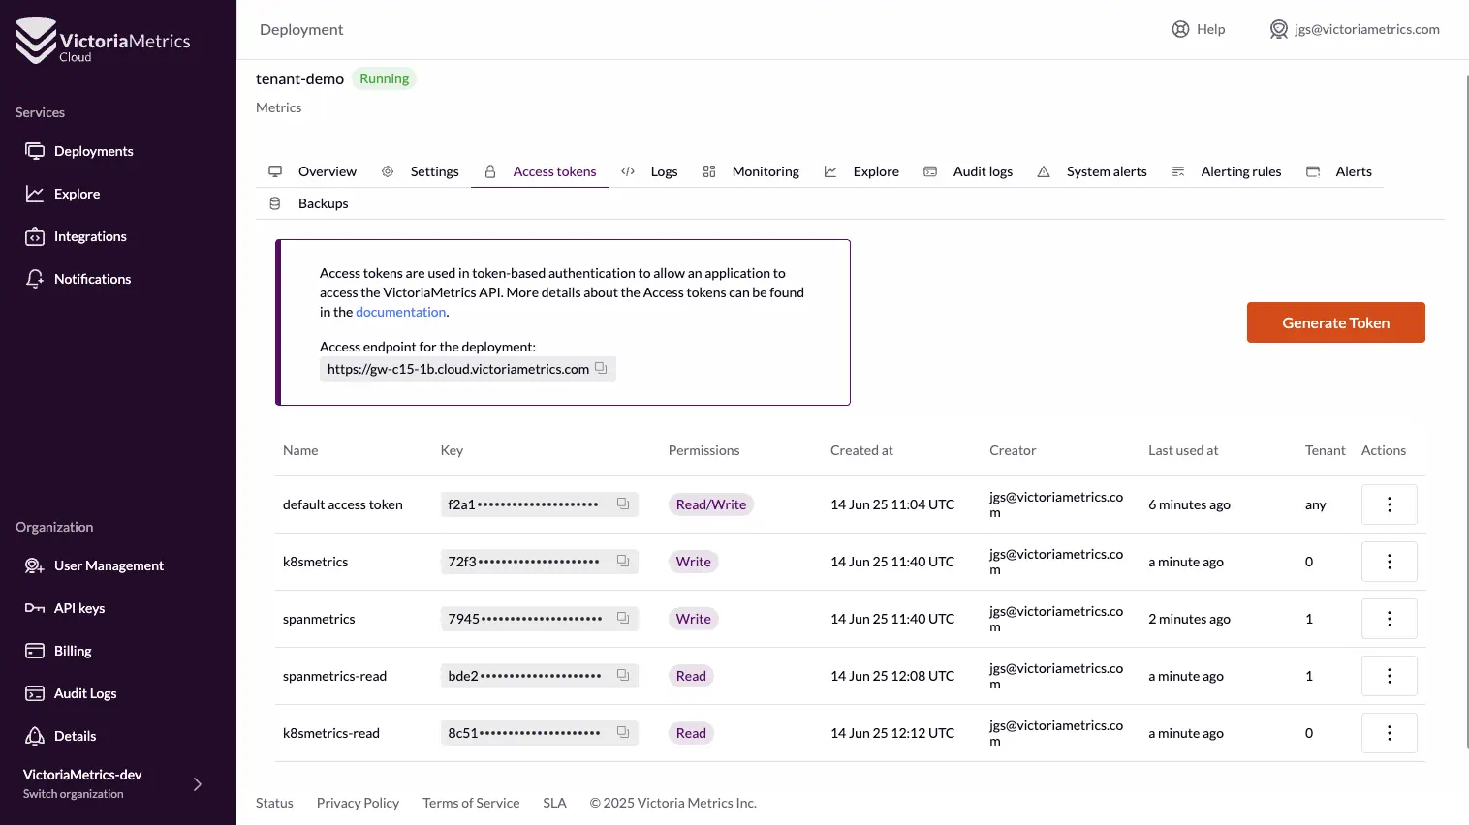Screen dimensions: 1469x825
Task: Copy the spanmetrics token key
Action: [623, 618]
